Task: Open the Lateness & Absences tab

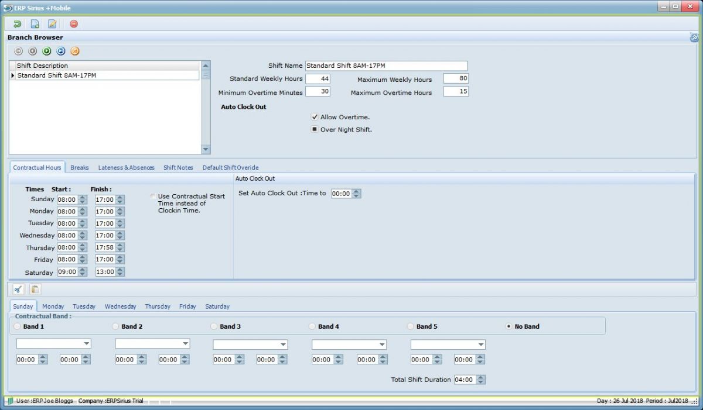Action: pos(127,167)
